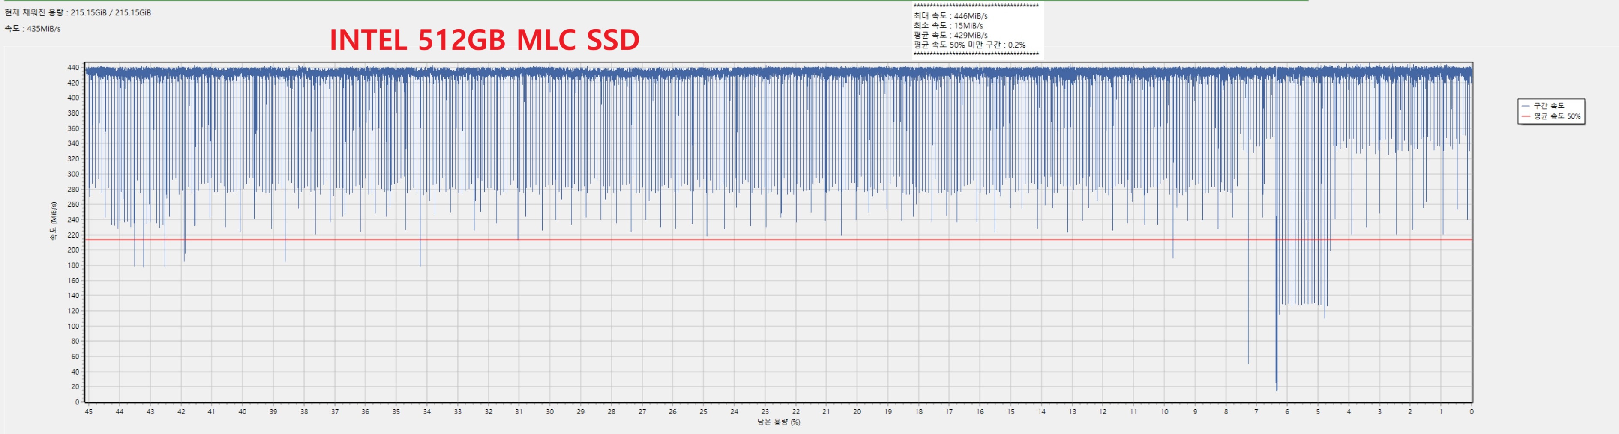Click the current speed 435MiB/s label
This screenshot has height=434, width=1619.
32,29
